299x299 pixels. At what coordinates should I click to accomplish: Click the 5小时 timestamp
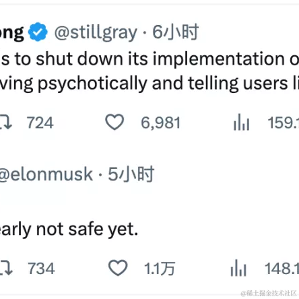[x=131, y=174]
